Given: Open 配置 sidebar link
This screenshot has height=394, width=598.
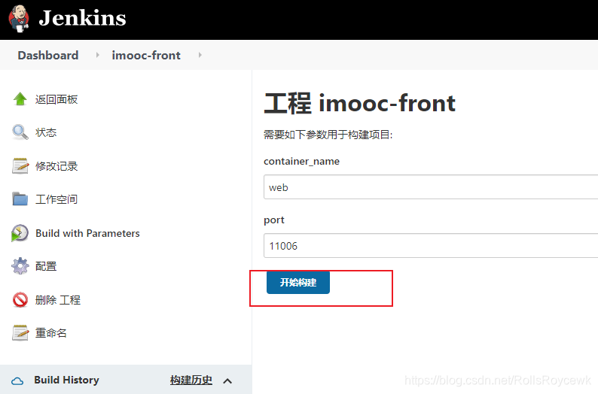Looking at the screenshot, I should tap(46, 266).
